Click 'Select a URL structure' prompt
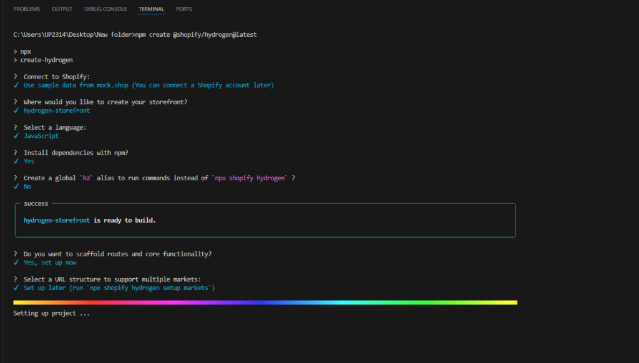 coord(112,279)
